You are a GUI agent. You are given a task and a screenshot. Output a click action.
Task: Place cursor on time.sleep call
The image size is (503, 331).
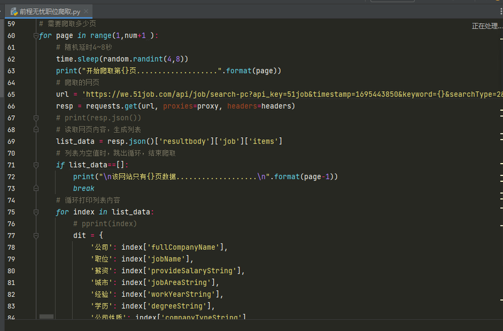[77, 59]
